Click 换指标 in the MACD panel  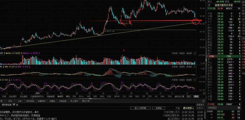point(189,66)
